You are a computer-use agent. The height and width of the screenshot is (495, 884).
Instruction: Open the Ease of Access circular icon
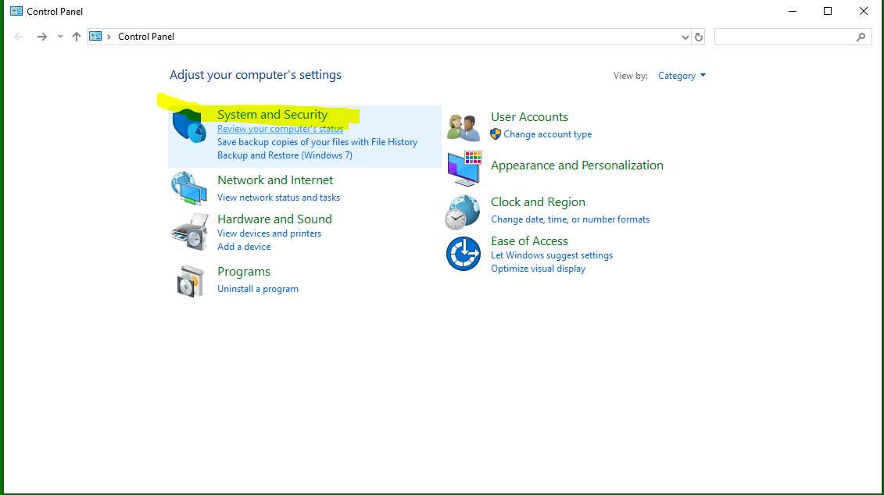pos(463,254)
